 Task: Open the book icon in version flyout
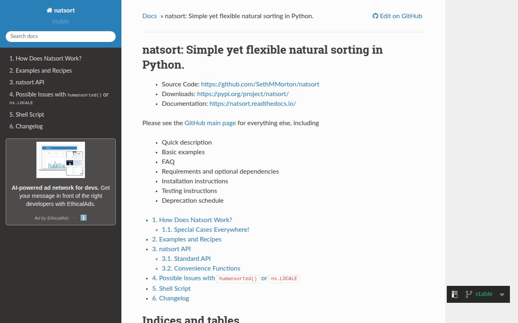coord(454,294)
